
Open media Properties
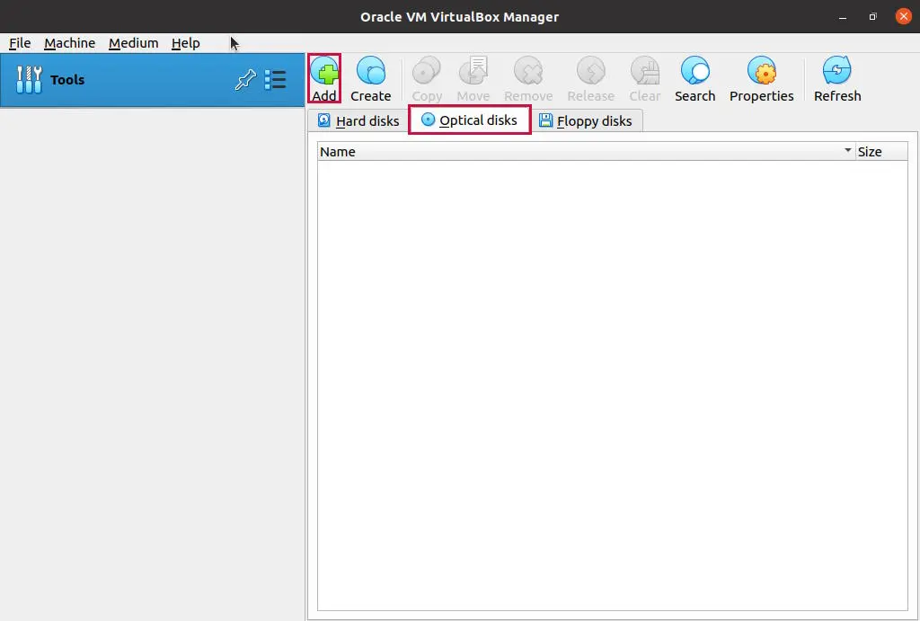pos(761,76)
